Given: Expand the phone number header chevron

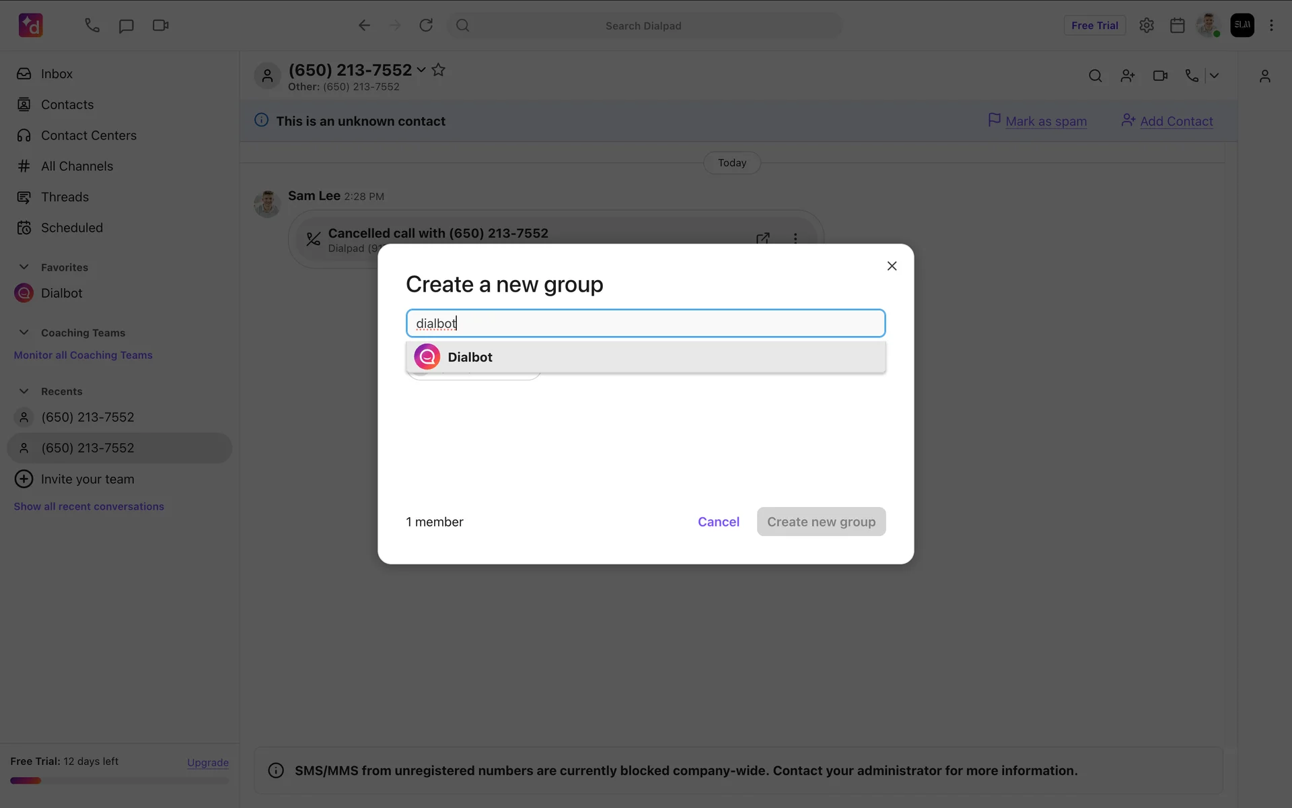Looking at the screenshot, I should click(421, 70).
